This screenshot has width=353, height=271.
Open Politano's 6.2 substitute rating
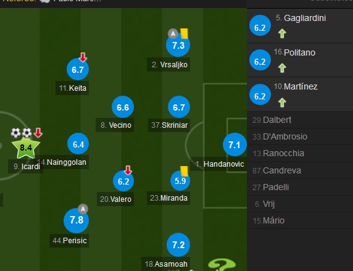coord(260,60)
